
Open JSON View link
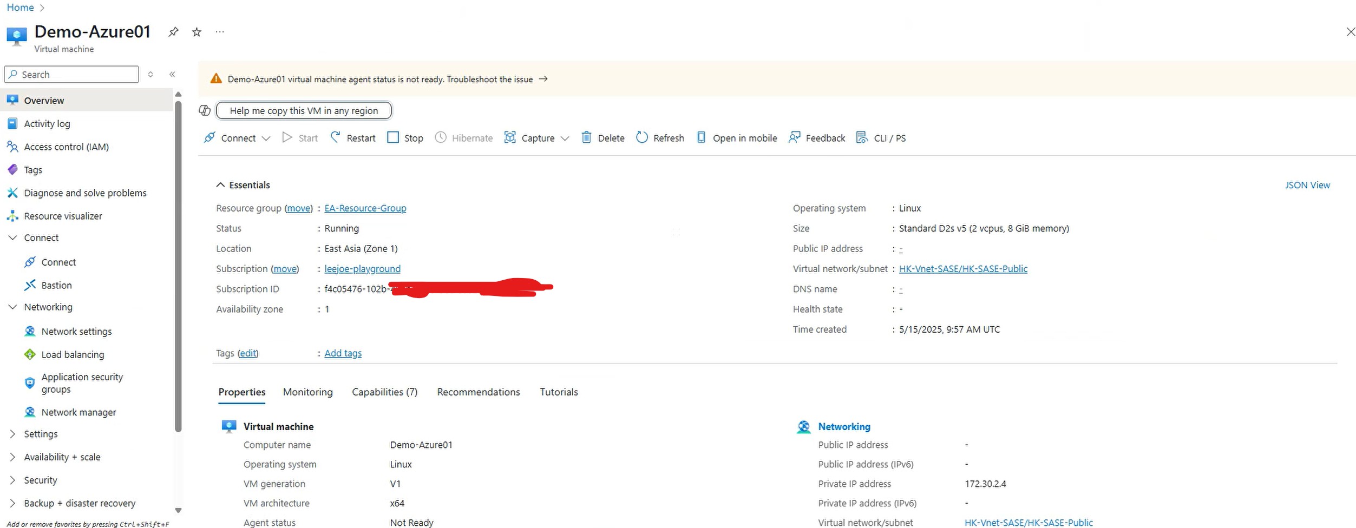coord(1307,185)
